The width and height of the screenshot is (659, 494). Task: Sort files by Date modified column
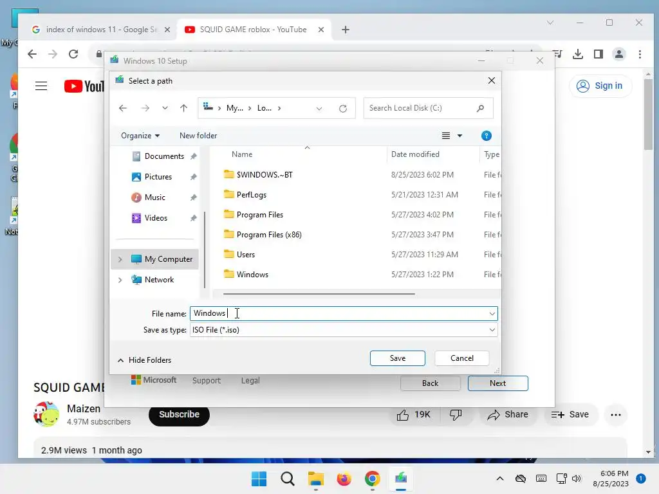(x=415, y=154)
